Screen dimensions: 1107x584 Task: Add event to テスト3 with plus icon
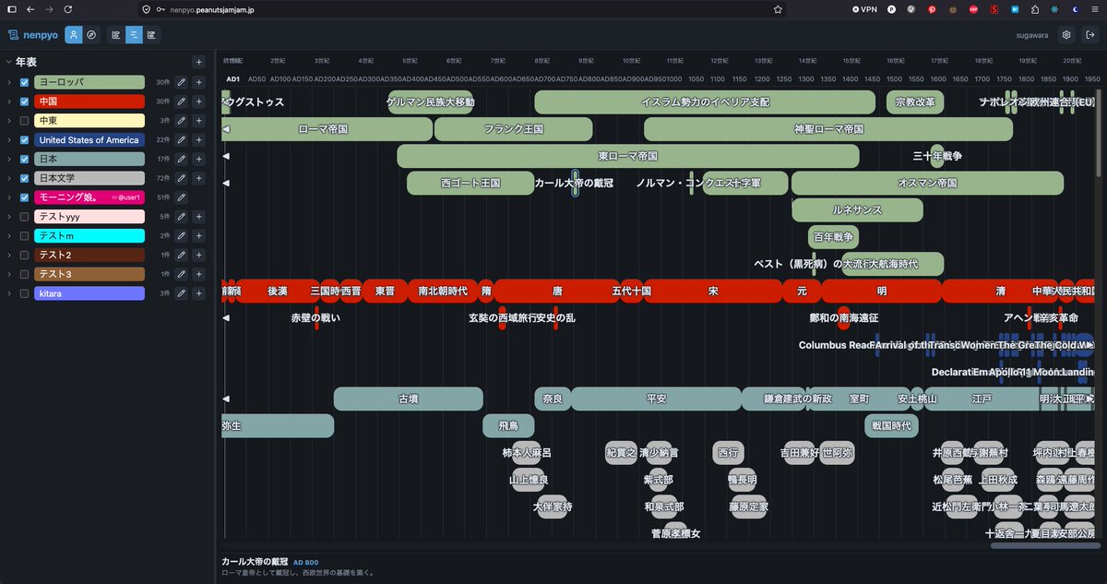(x=198, y=274)
